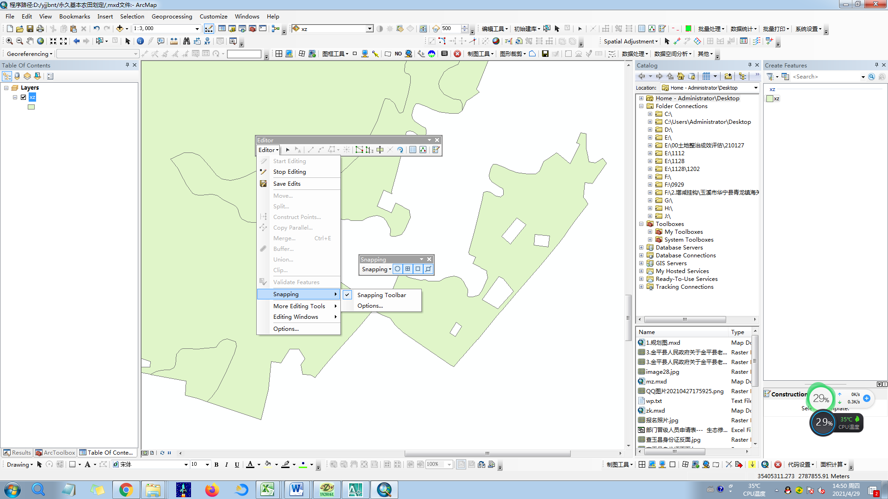Open the Merge tool dialog
Screen dimensions: 888x499
point(285,237)
